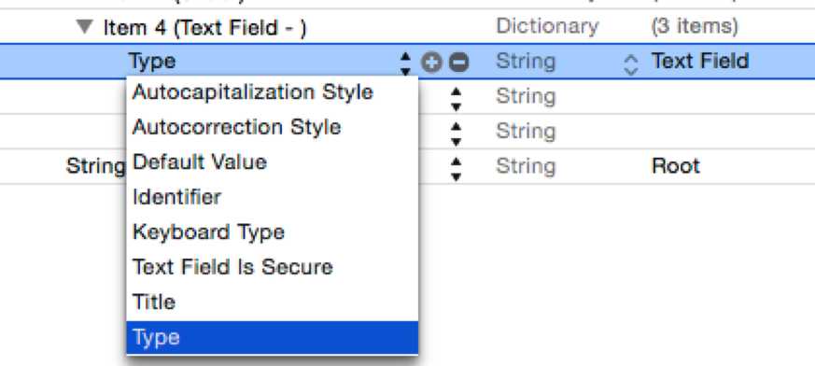Select Identifier key option

point(176,197)
